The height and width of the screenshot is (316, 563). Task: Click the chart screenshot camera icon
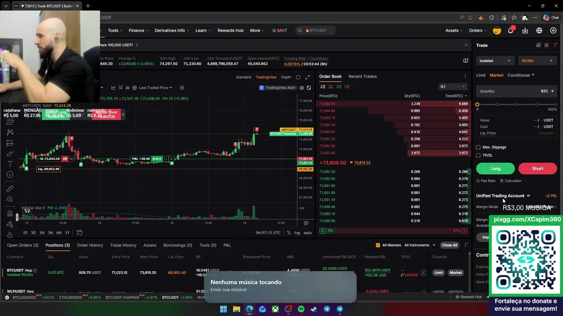click(x=302, y=88)
